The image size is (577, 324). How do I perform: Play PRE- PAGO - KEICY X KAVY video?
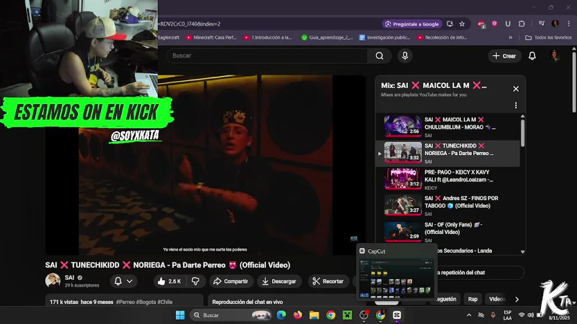(448, 180)
